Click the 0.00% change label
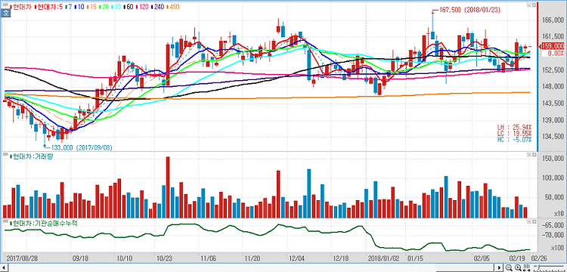 (556, 53)
